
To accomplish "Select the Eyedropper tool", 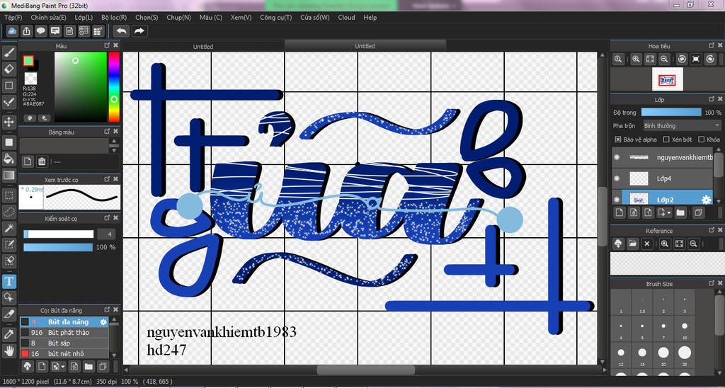I will click(x=8, y=334).
